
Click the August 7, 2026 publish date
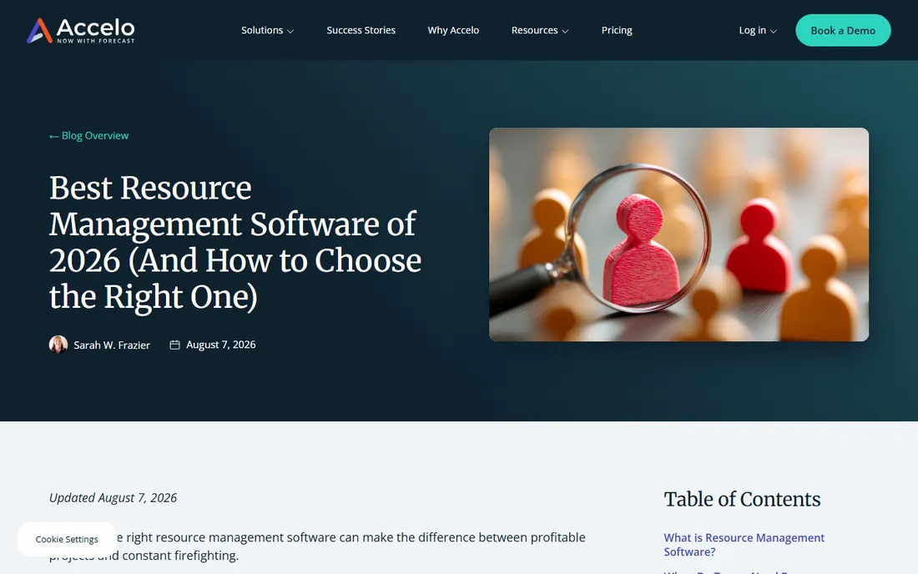click(x=220, y=345)
